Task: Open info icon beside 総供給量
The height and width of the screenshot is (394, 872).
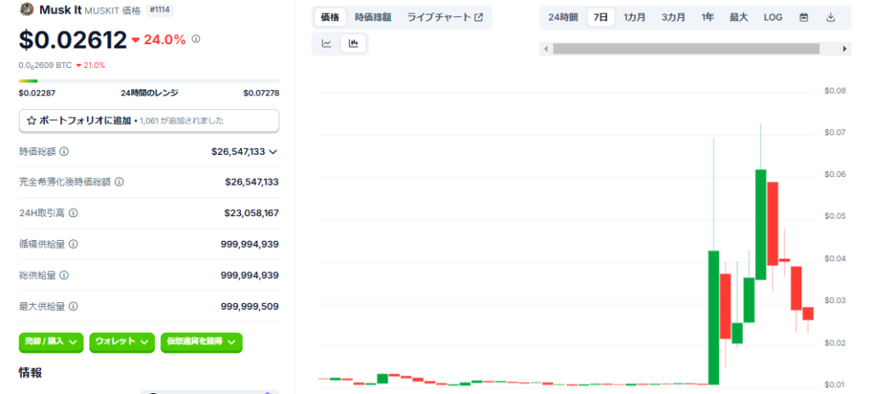Action: click(65, 275)
